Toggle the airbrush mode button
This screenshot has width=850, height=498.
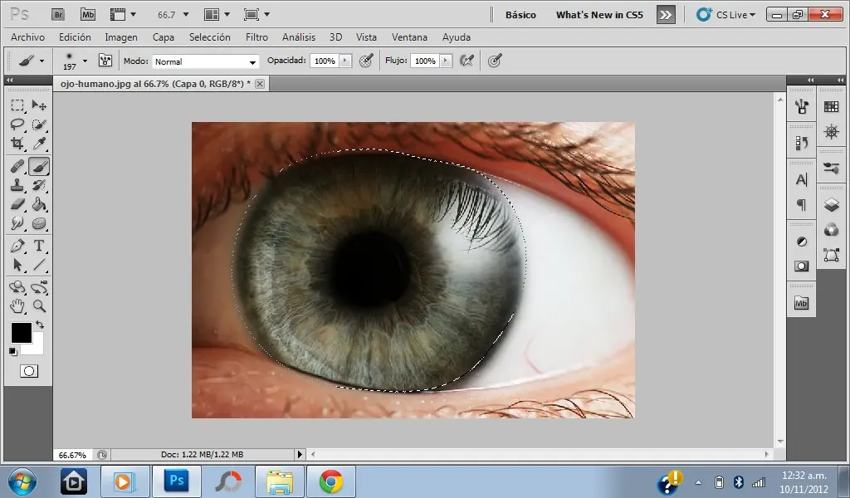coord(467,61)
